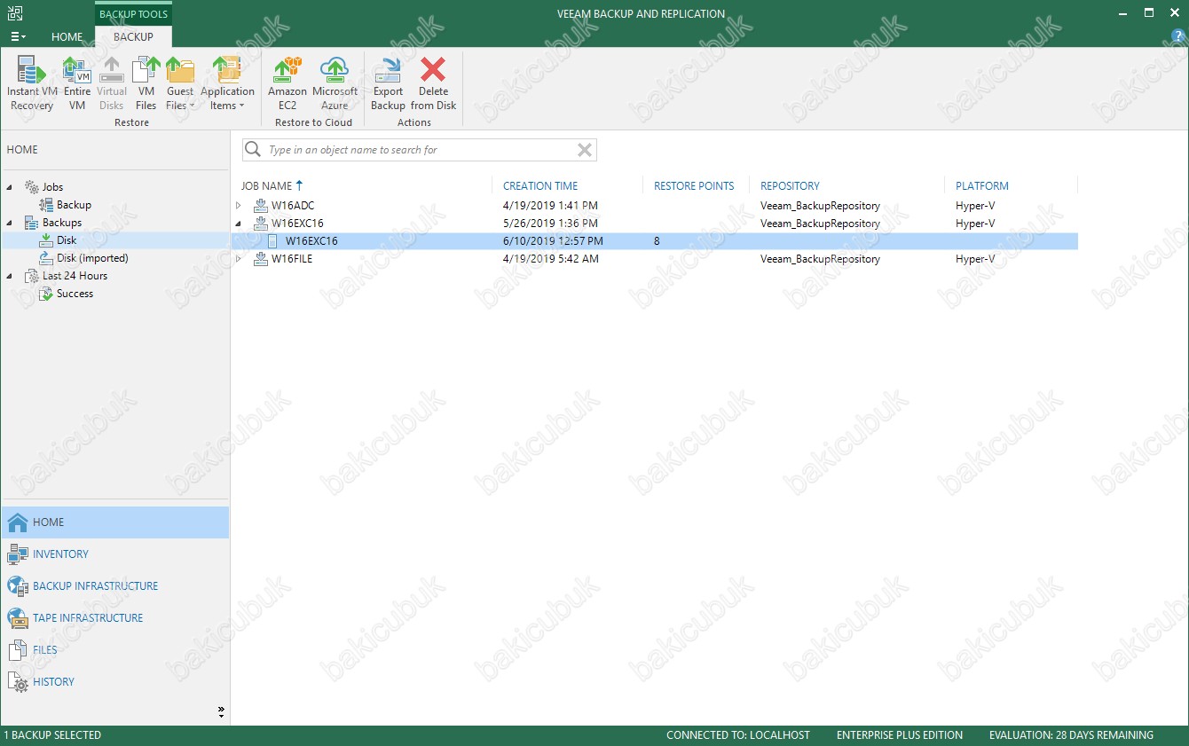This screenshot has width=1189, height=746.
Task: Click the Hyper-V platform cell for W16FILE
Action: point(975,259)
